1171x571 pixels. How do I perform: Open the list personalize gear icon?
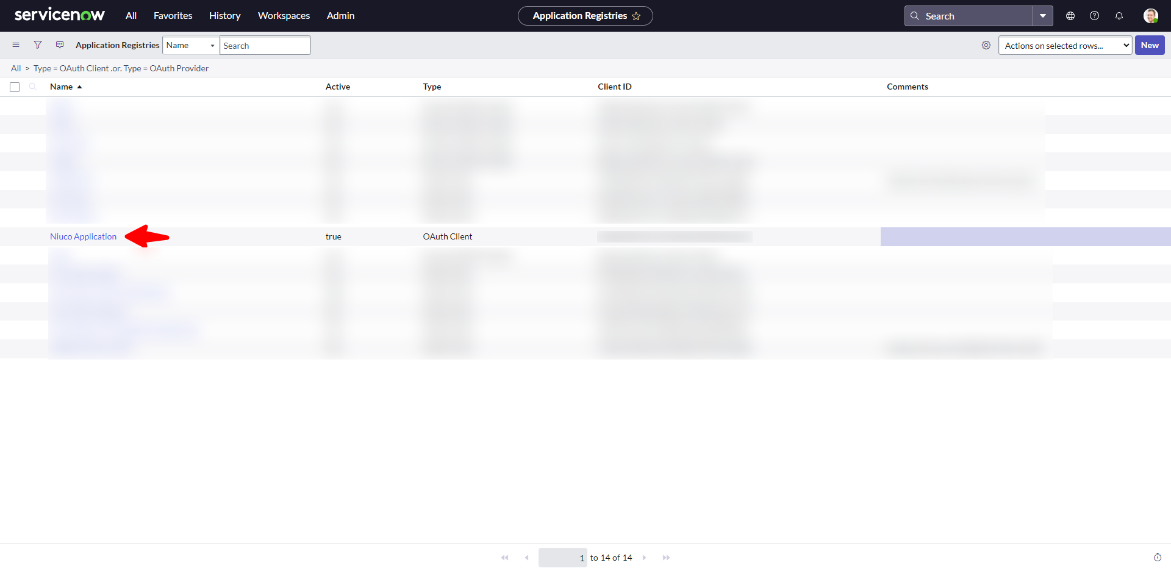(x=986, y=45)
